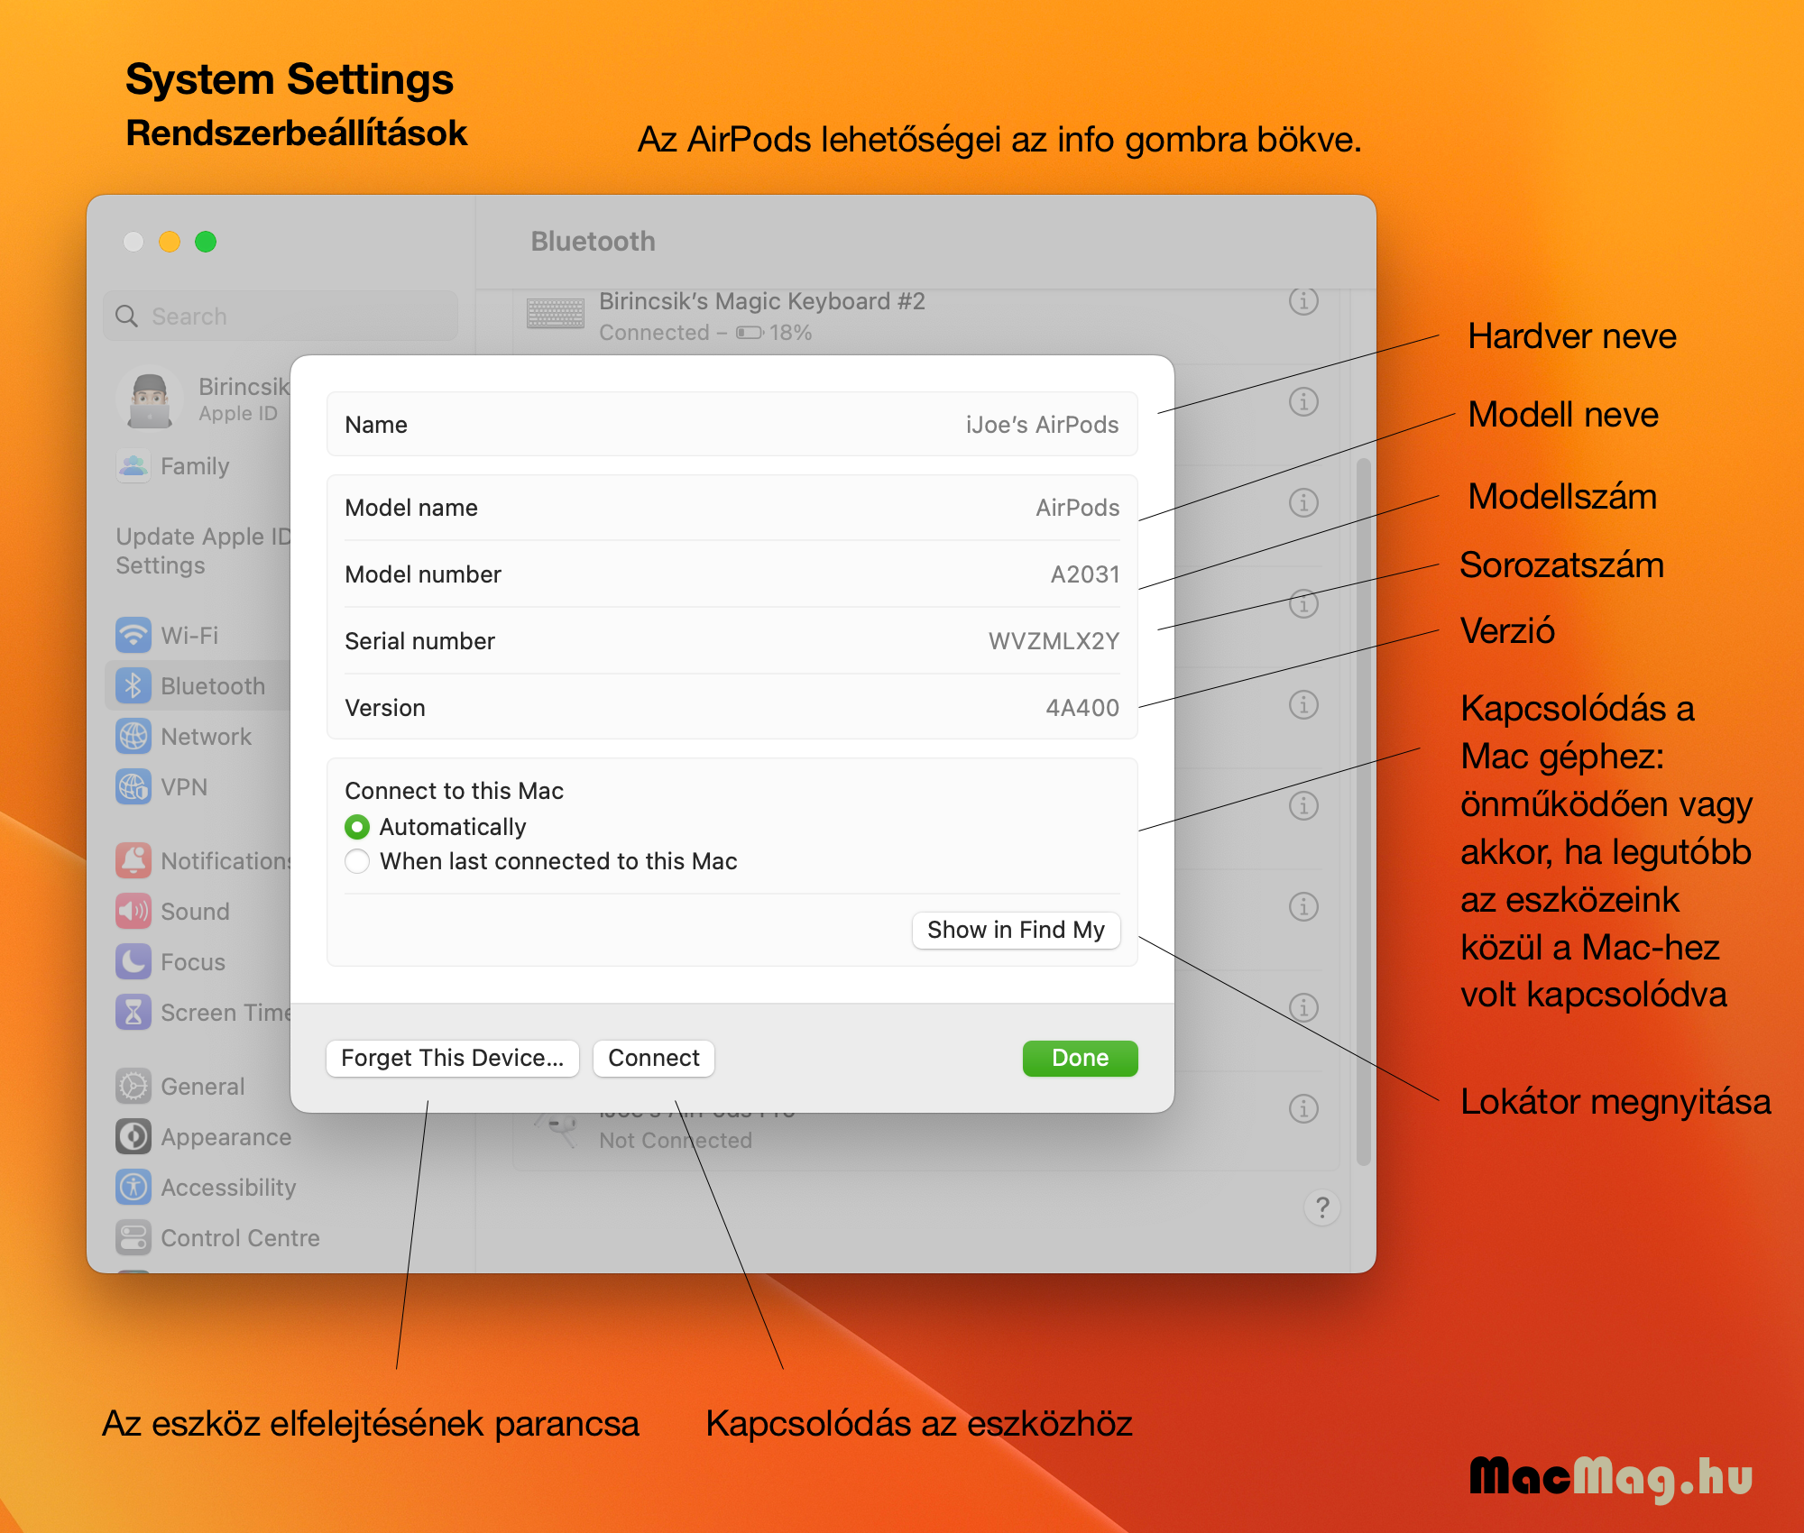Click the green zoom window button

click(206, 242)
